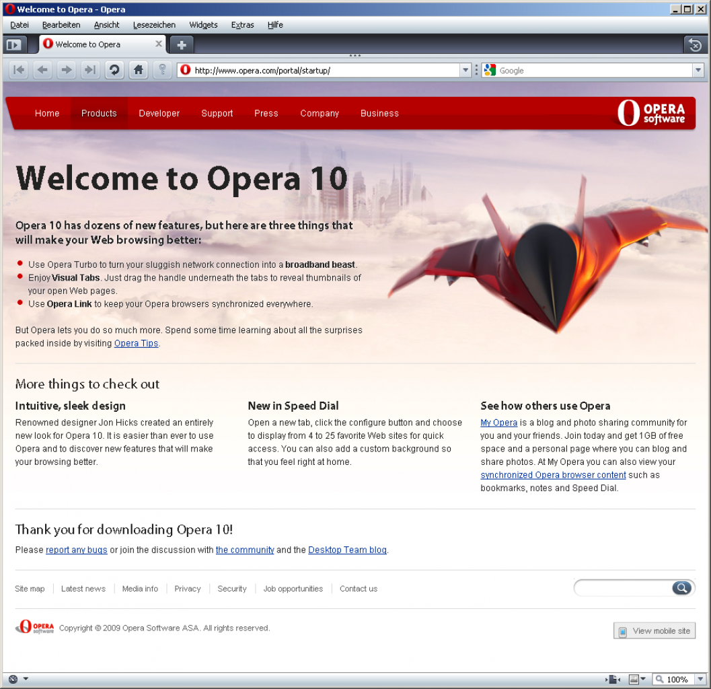Open closed tabs trash icon
The height and width of the screenshot is (689, 711).
pos(695,45)
